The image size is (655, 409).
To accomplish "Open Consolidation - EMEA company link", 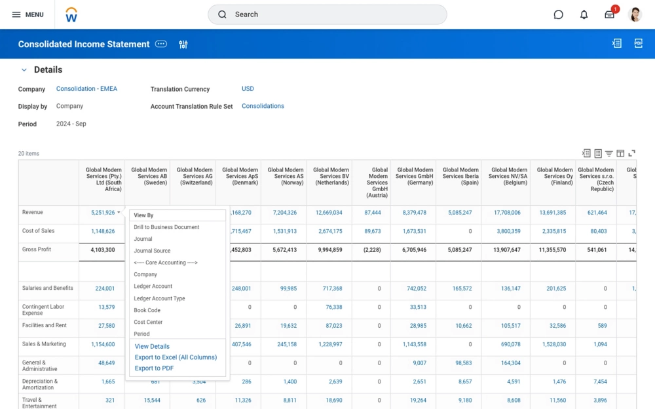I will pyautogui.click(x=86, y=88).
